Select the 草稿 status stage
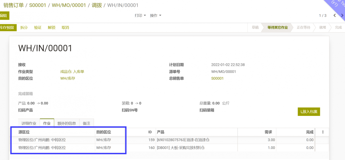The width and height of the screenshot is (345, 160). click(255, 27)
